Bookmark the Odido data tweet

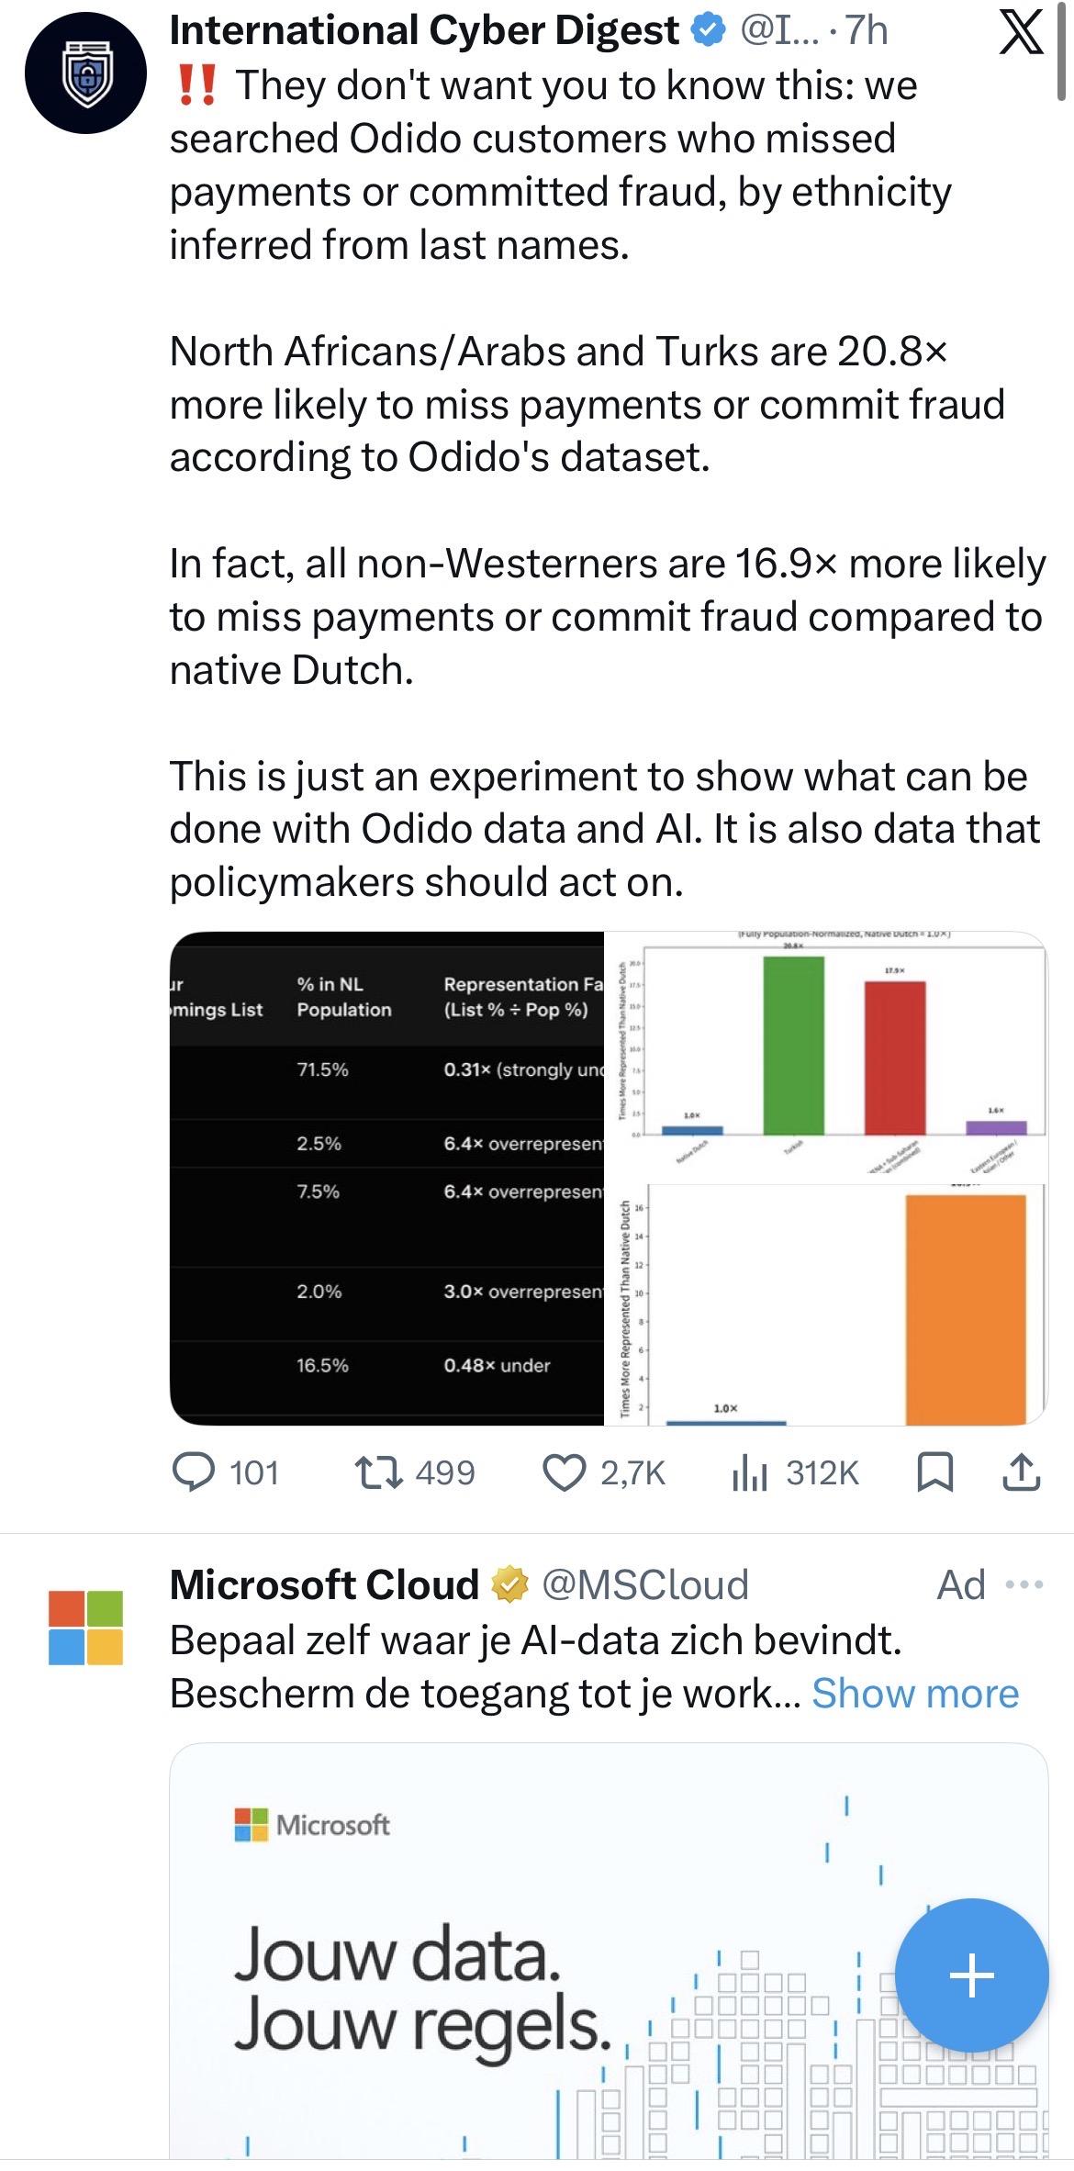click(x=935, y=1472)
